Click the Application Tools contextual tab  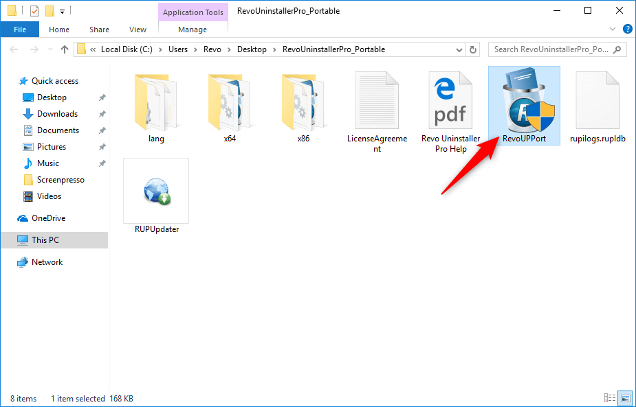tap(193, 12)
